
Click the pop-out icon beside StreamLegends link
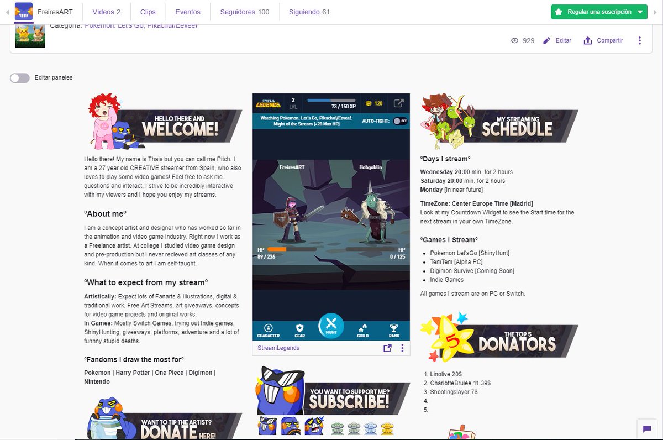coord(387,348)
